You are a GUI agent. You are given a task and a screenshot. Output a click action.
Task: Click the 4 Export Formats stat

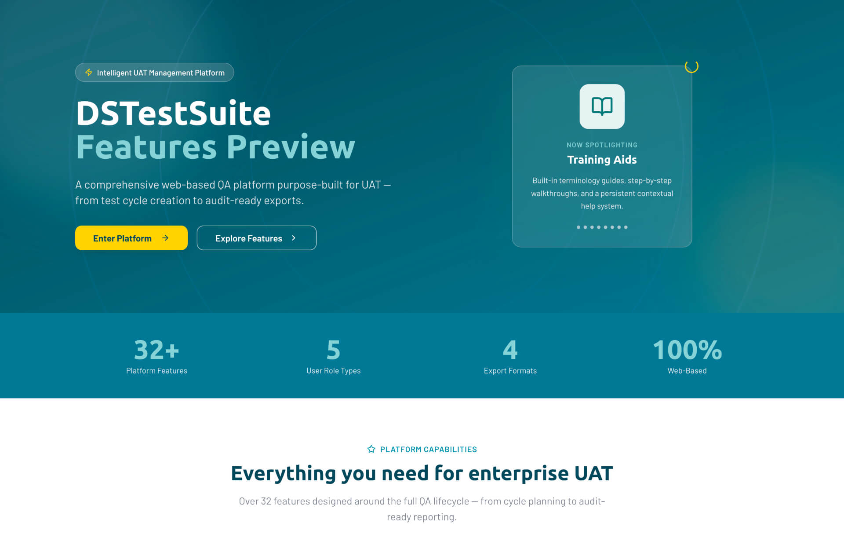coord(510,356)
